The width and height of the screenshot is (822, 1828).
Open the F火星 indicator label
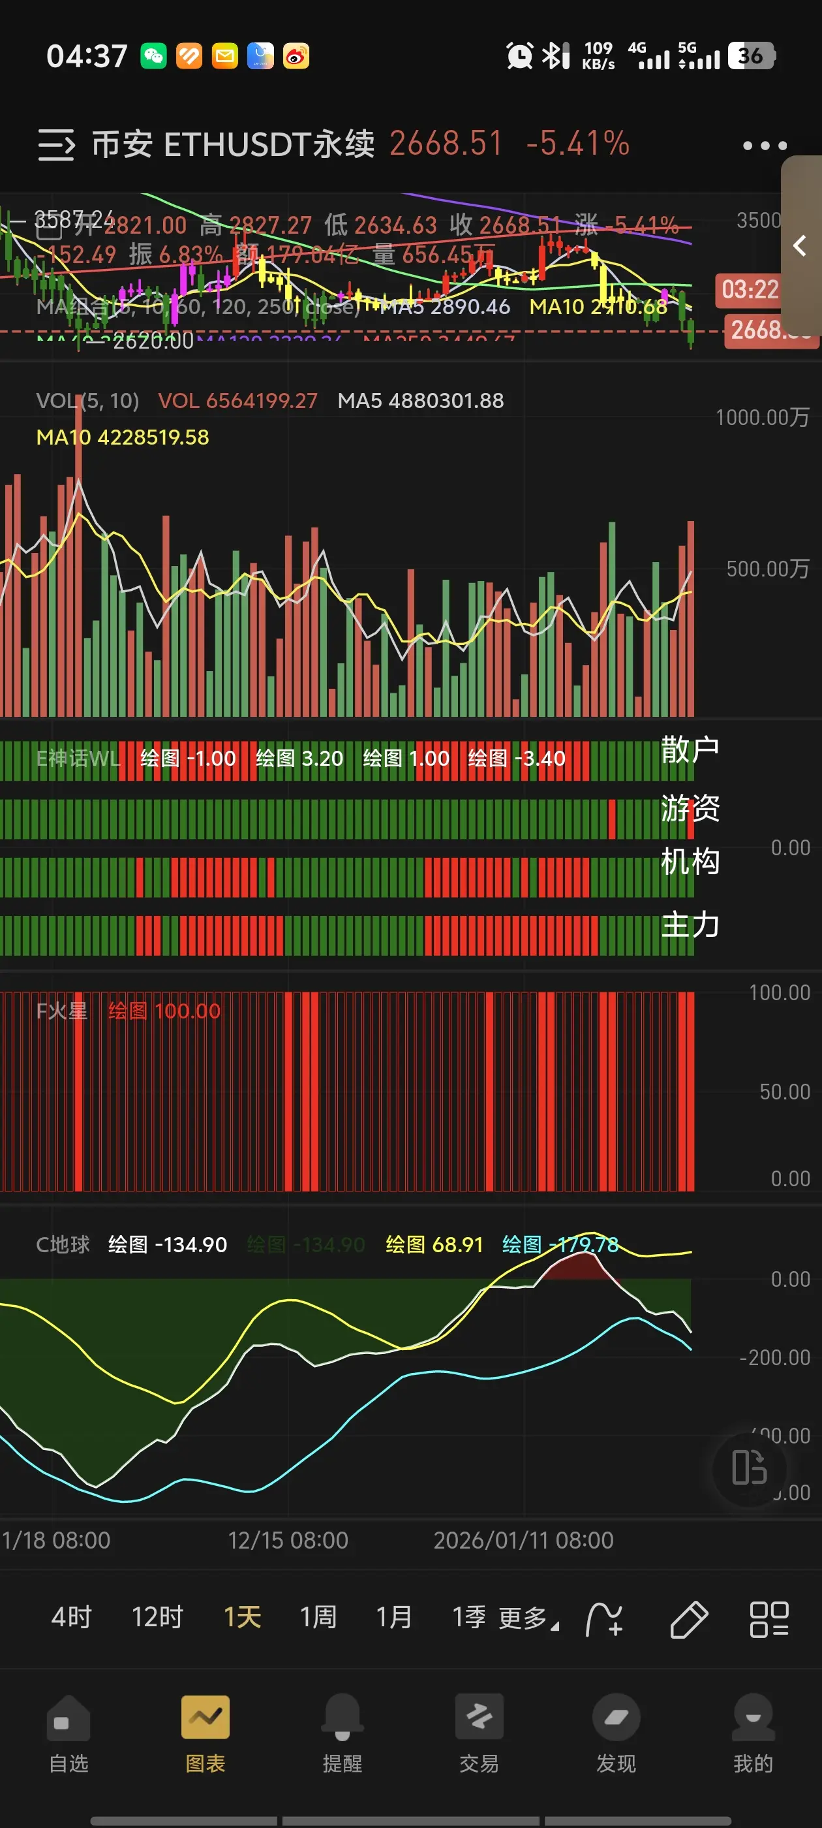click(x=62, y=1011)
